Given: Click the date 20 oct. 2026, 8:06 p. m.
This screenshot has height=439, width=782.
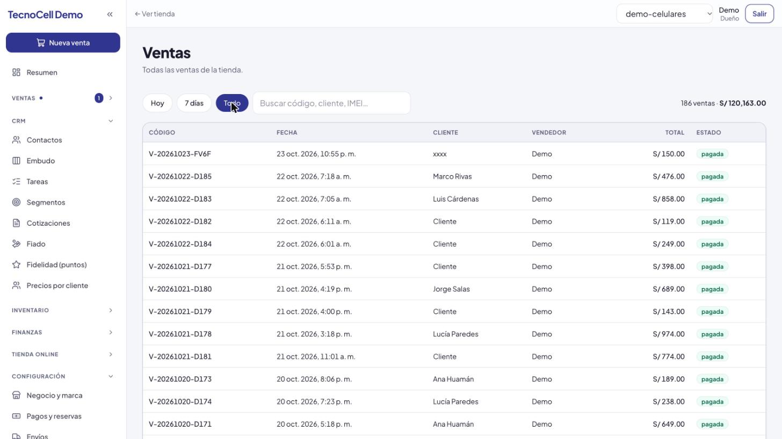Looking at the screenshot, I should click(x=314, y=379).
